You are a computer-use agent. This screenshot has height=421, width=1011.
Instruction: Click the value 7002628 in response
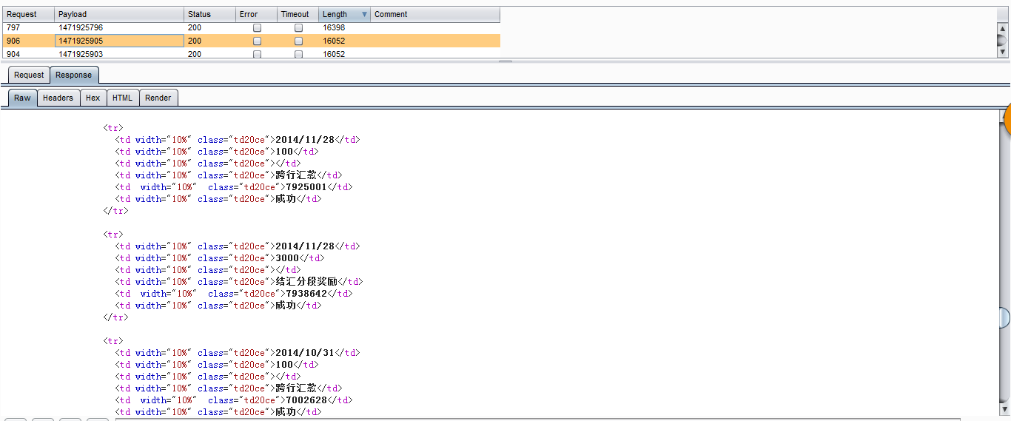[x=306, y=400]
